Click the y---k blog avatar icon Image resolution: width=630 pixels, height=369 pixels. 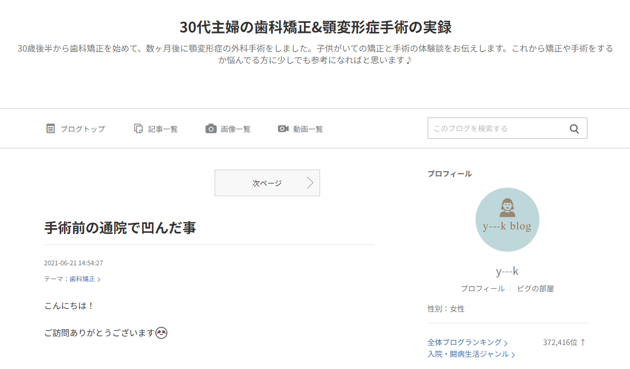click(x=507, y=219)
